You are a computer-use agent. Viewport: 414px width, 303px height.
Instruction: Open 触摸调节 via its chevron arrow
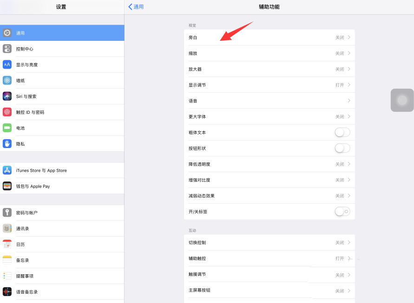(x=349, y=275)
